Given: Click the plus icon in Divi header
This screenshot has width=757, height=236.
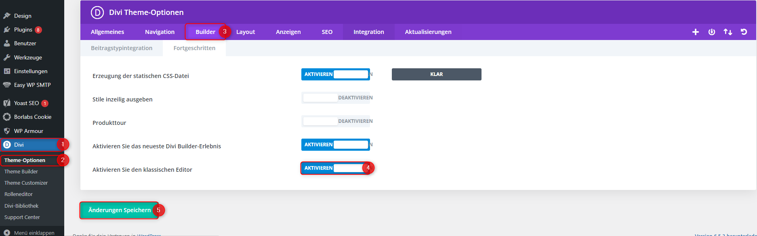Looking at the screenshot, I should (x=695, y=32).
